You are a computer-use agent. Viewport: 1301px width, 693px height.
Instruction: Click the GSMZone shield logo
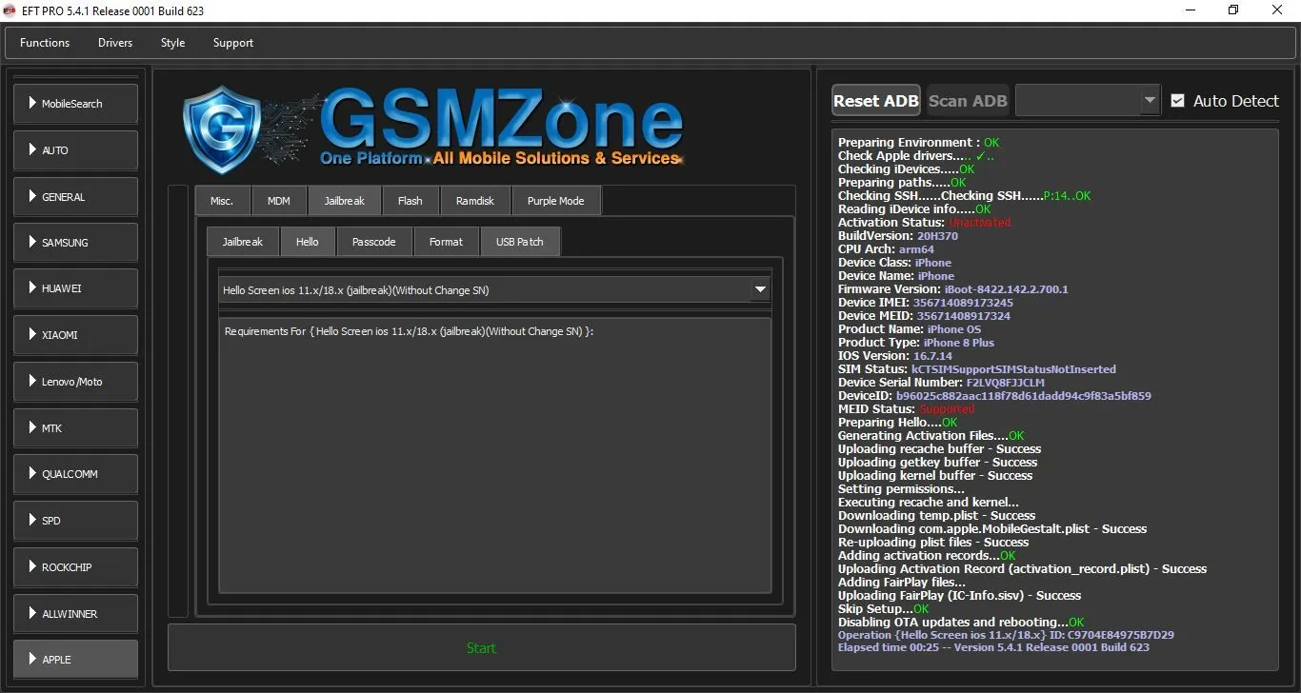pos(221,129)
